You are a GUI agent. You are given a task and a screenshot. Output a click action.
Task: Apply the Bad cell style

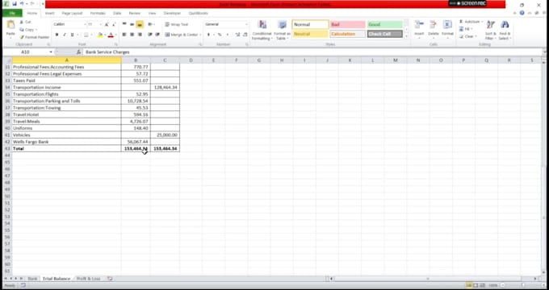point(347,24)
